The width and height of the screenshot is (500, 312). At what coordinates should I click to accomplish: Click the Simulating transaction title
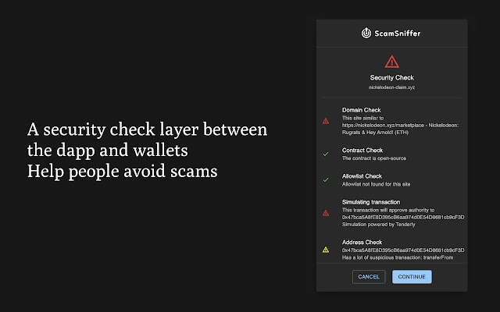tap(371, 202)
